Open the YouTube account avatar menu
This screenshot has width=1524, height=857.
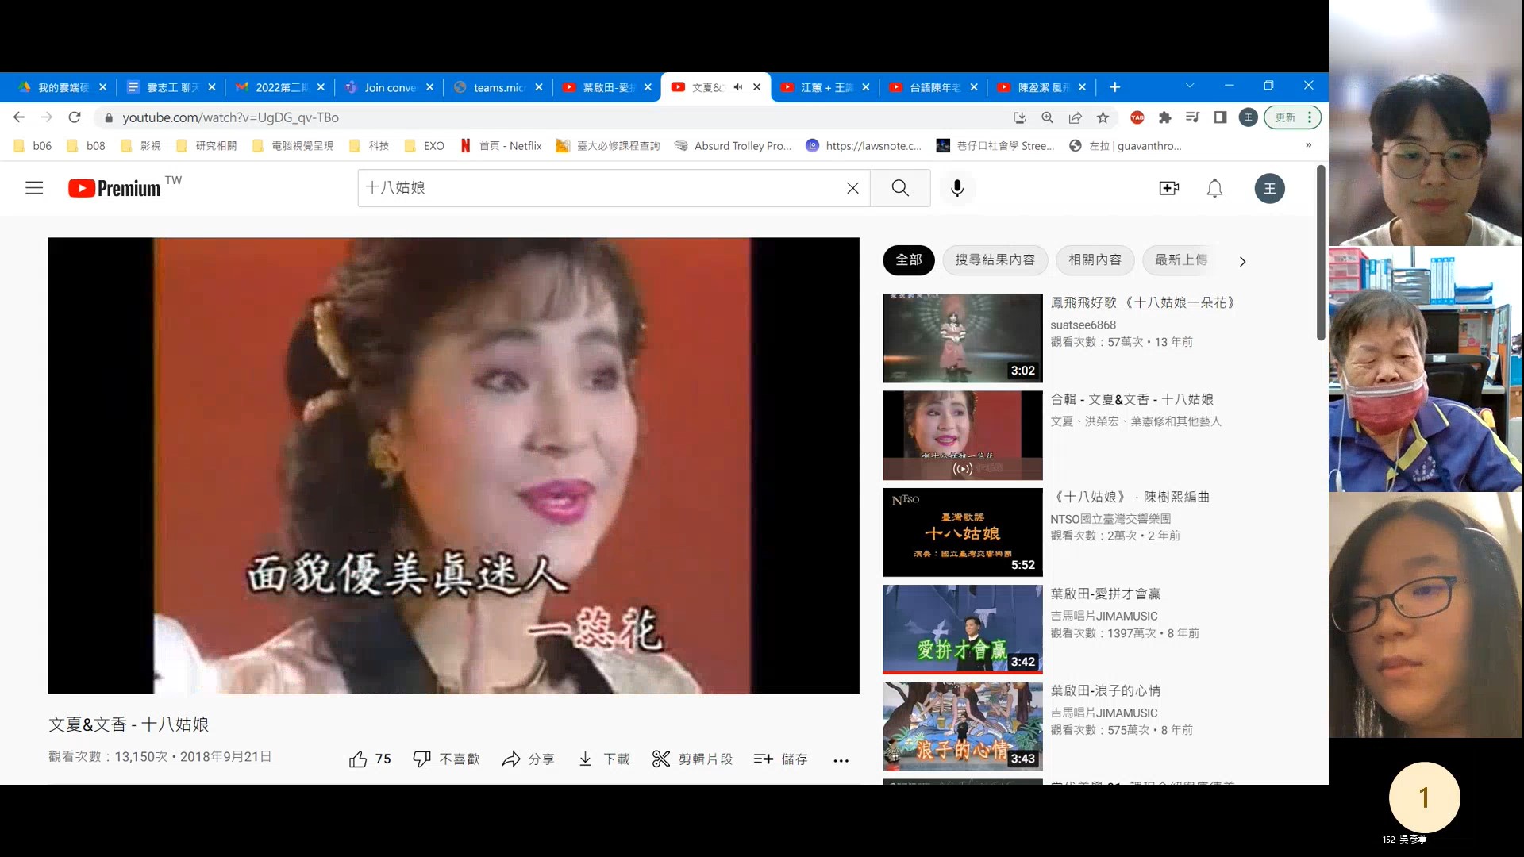point(1269,188)
